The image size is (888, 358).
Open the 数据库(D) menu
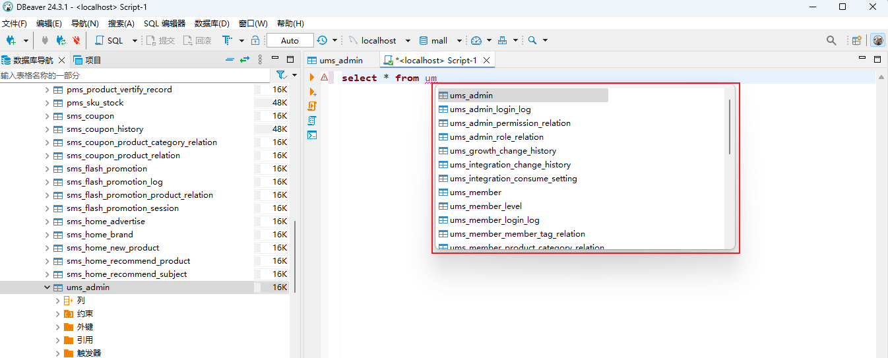tap(212, 24)
